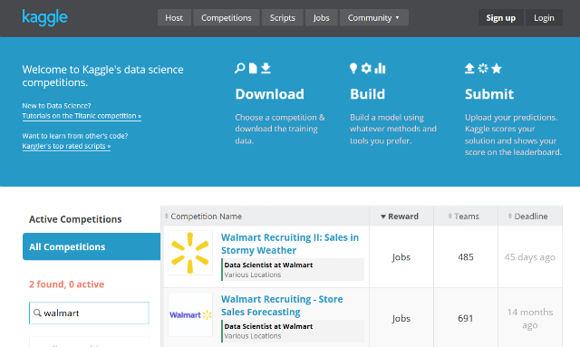The height and width of the screenshot is (347, 580).
Task: Click the bar chart icon above Build
Action: pos(380,68)
